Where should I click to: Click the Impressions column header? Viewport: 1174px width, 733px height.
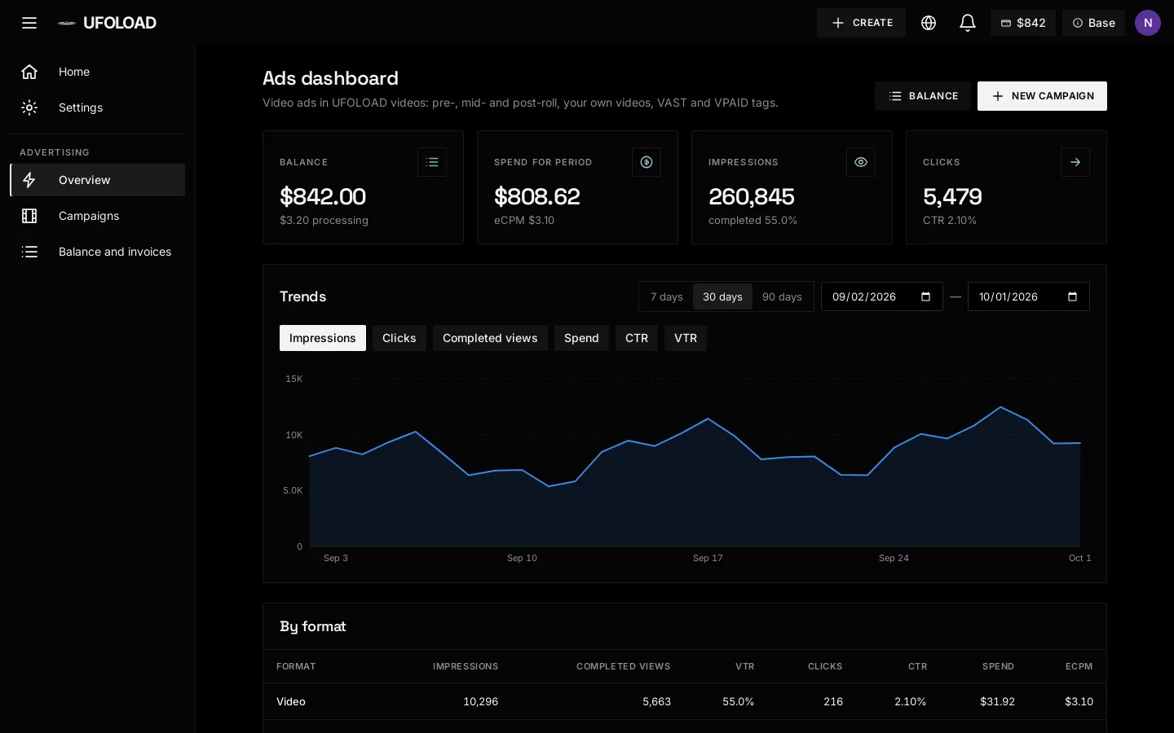[x=466, y=666]
